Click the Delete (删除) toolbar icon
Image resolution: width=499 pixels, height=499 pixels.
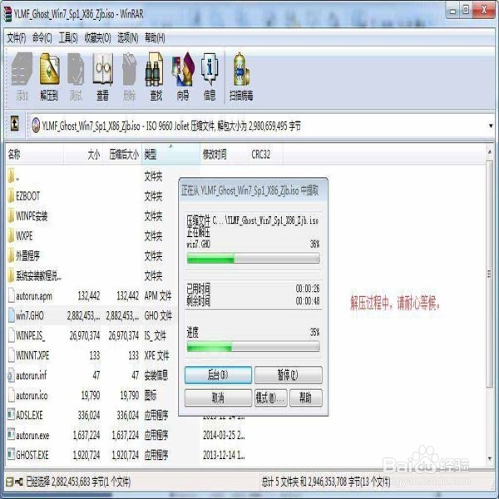[129, 69]
